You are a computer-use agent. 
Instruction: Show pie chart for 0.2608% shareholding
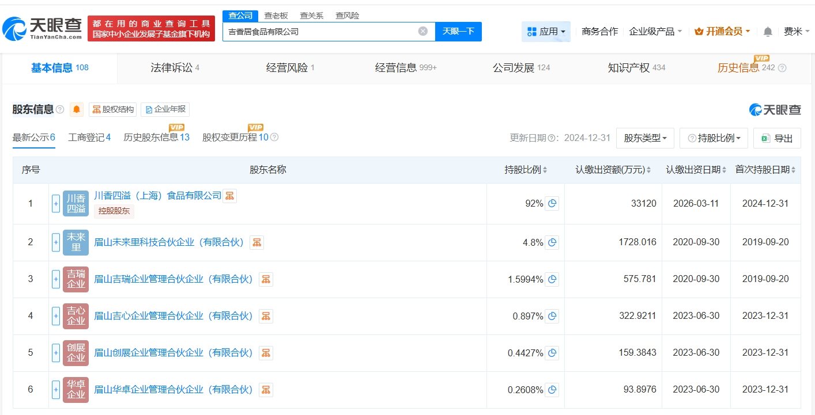(x=552, y=390)
